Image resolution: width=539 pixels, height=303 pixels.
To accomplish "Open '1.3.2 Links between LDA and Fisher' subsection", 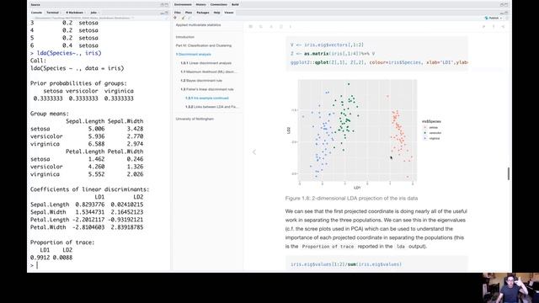I will pos(211,107).
